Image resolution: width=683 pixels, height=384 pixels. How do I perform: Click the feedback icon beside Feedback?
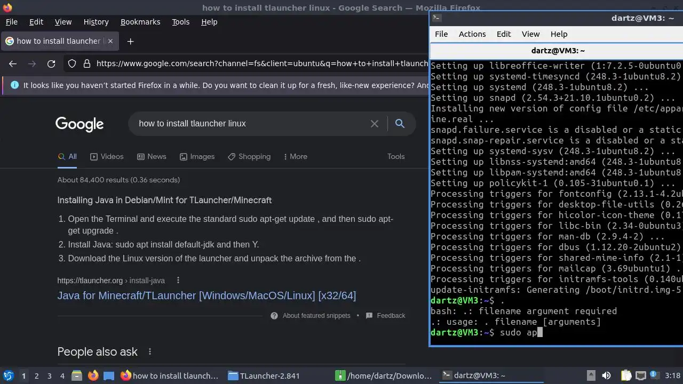coord(369,316)
